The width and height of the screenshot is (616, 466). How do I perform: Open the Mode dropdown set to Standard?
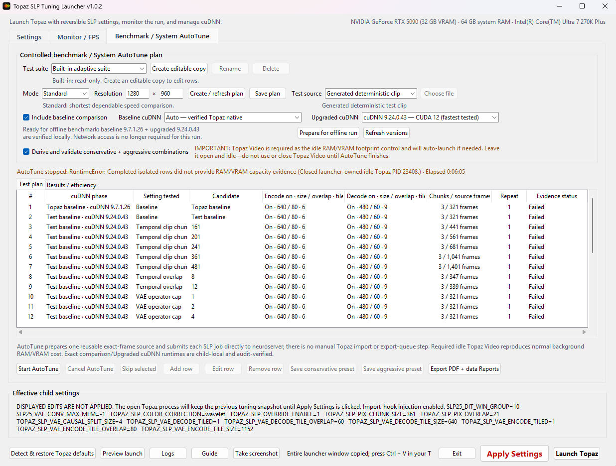point(65,94)
